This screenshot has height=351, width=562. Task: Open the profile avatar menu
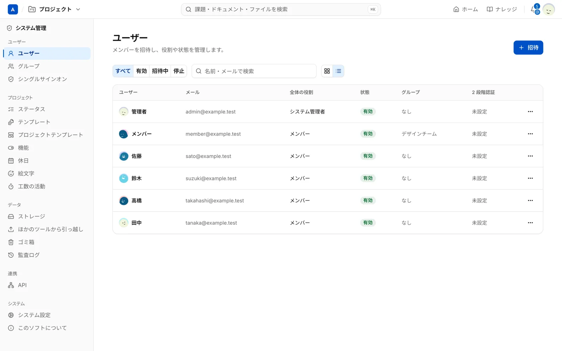[549, 9]
